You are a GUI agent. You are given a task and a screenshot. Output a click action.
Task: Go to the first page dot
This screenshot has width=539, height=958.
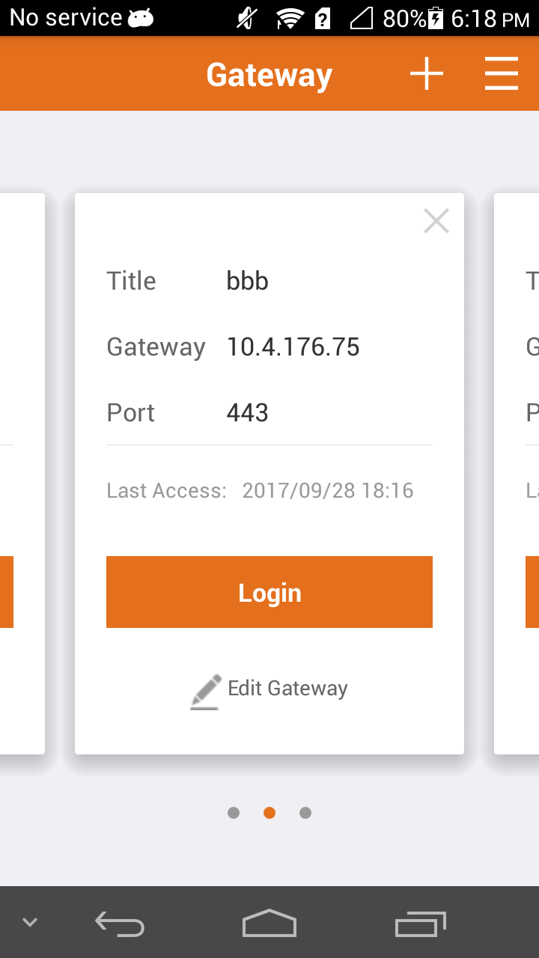tap(234, 813)
